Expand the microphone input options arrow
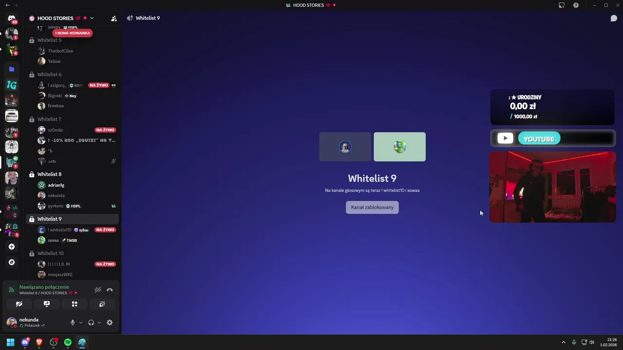This screenshot has height=350, width=623. [x=81, y=322]
